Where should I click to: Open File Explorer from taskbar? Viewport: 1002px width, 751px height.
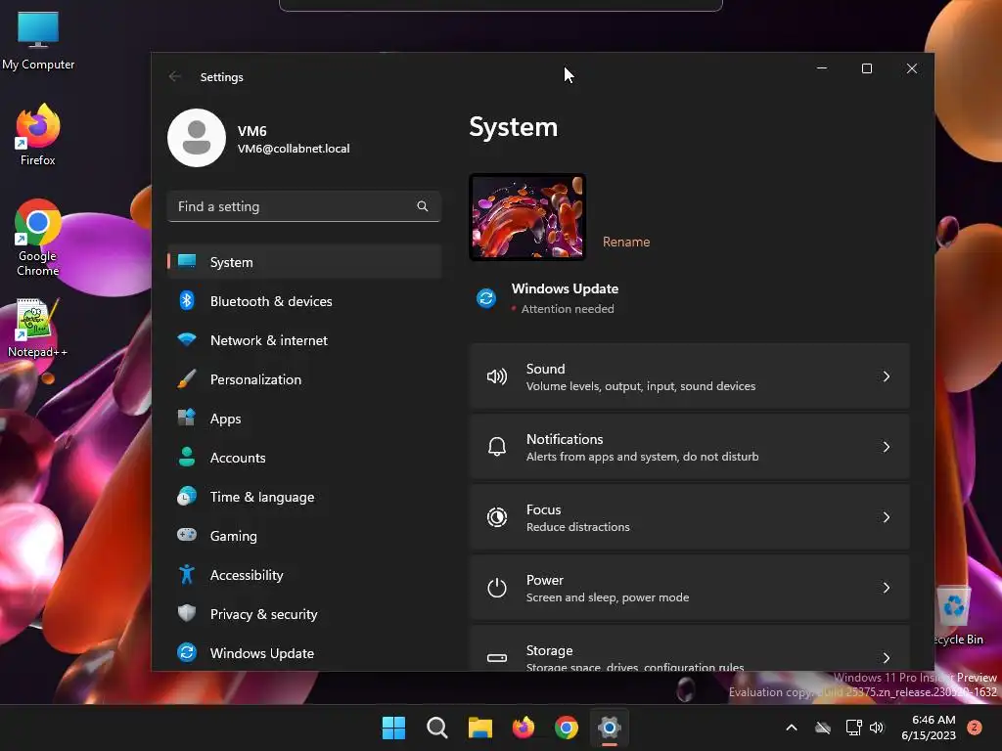[x=479, y=728]
